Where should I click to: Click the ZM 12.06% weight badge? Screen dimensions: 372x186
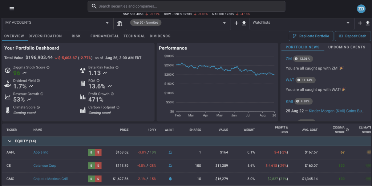pyautogui.click(x=303, y=59)
